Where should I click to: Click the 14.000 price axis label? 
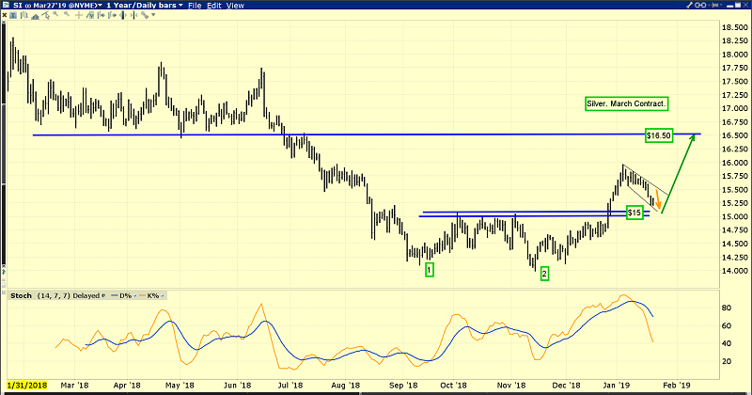coord(735,271)
